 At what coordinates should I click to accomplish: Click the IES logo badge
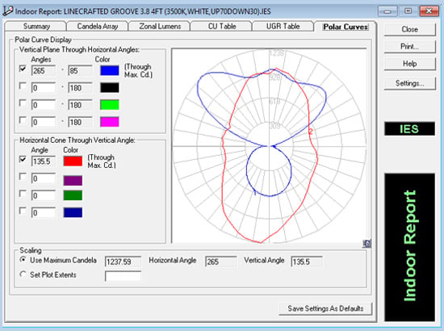pyautogui.click(x=409, y=129)
